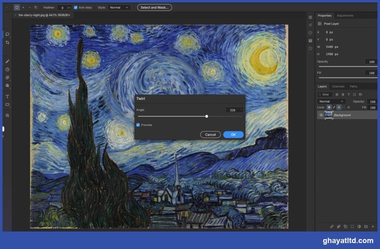
Task: Click the Subtract from selection minus icon
Action: pos(30,7)
